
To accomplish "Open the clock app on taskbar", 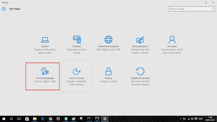I will (x=97, y=119).
